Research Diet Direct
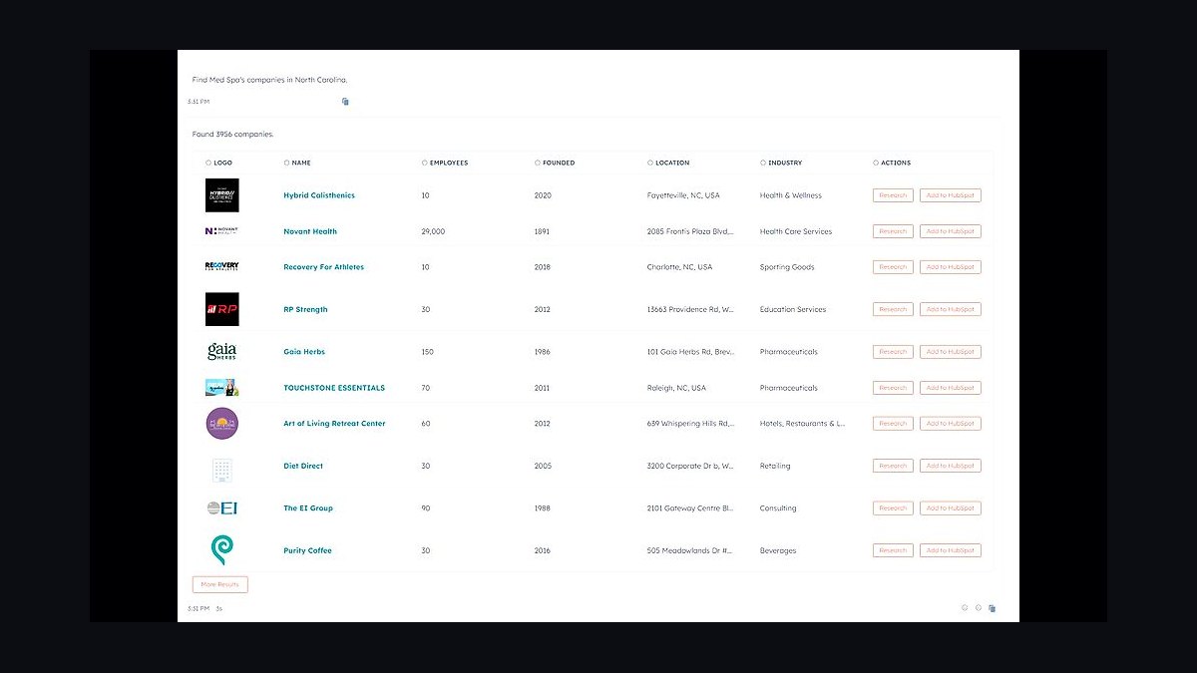Viewport: 1197px width, 673px height. click(893, 466)
